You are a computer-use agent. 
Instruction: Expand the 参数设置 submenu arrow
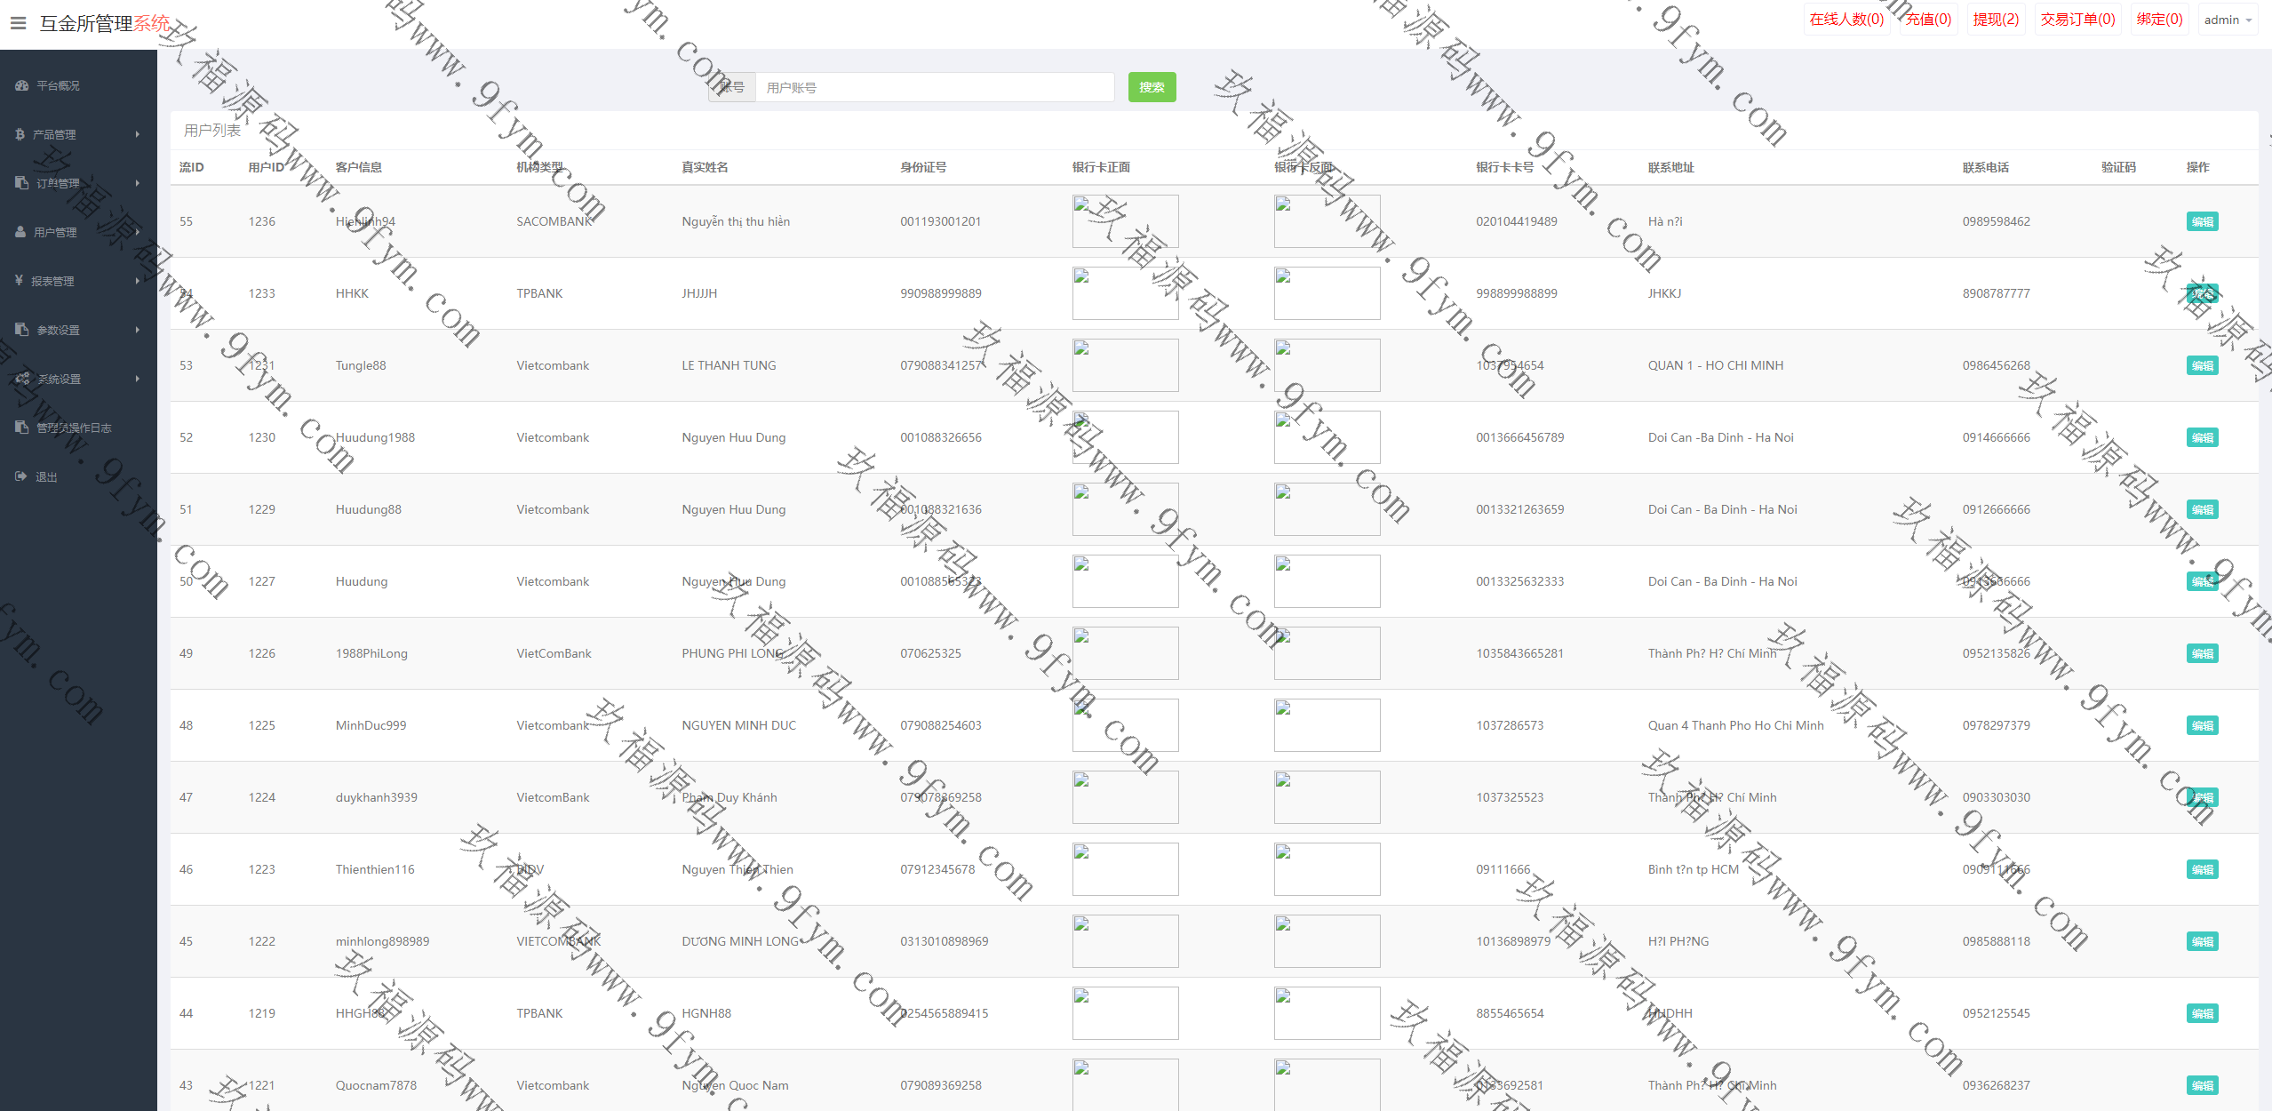point(138,330)
